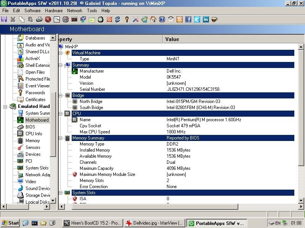Click the stopwatch timer toolbar icon
This screenshot has width=305, height=228.
point(101,19)
